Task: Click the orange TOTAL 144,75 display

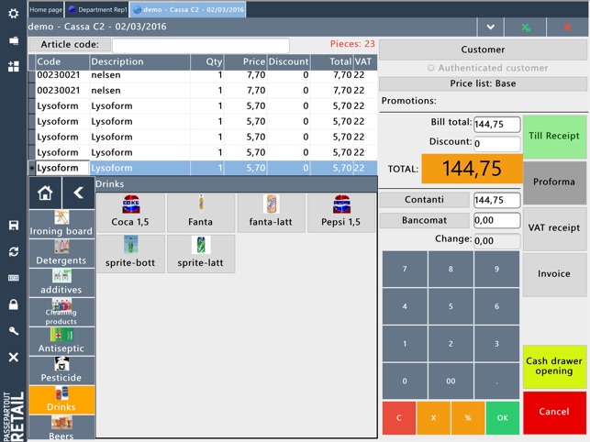Action: [x=472, y=169]
